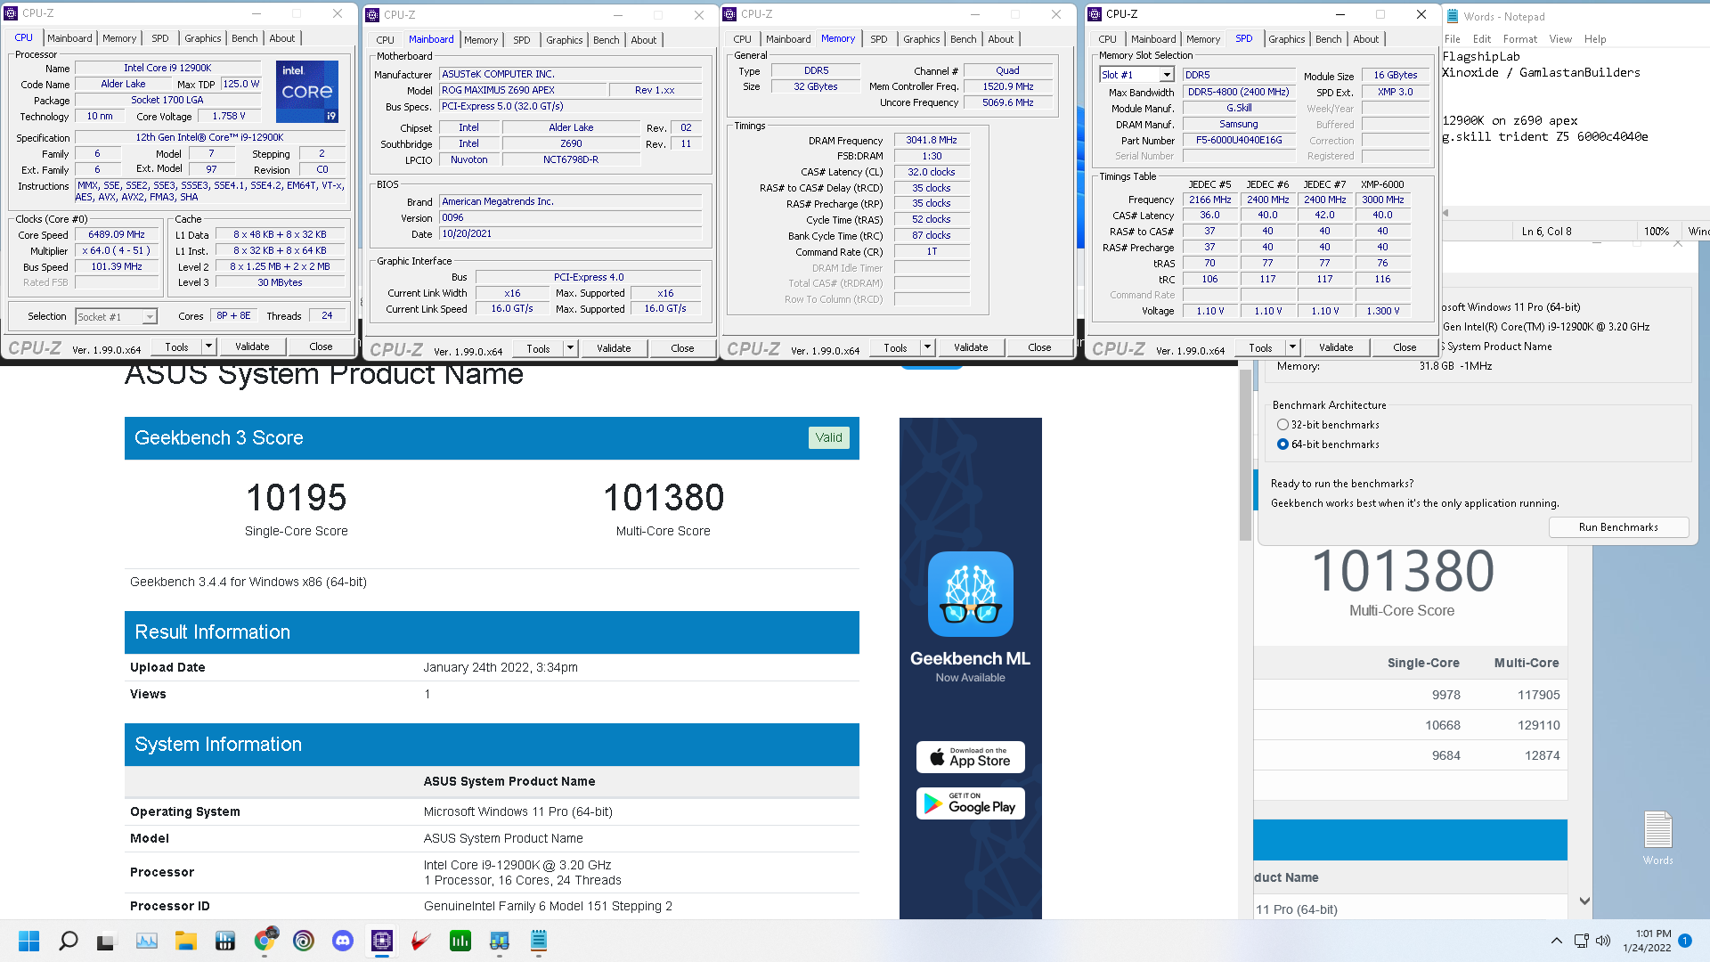Open Discord from the taskbar
Screen dimensions: 1710x962
pos(343,941)
